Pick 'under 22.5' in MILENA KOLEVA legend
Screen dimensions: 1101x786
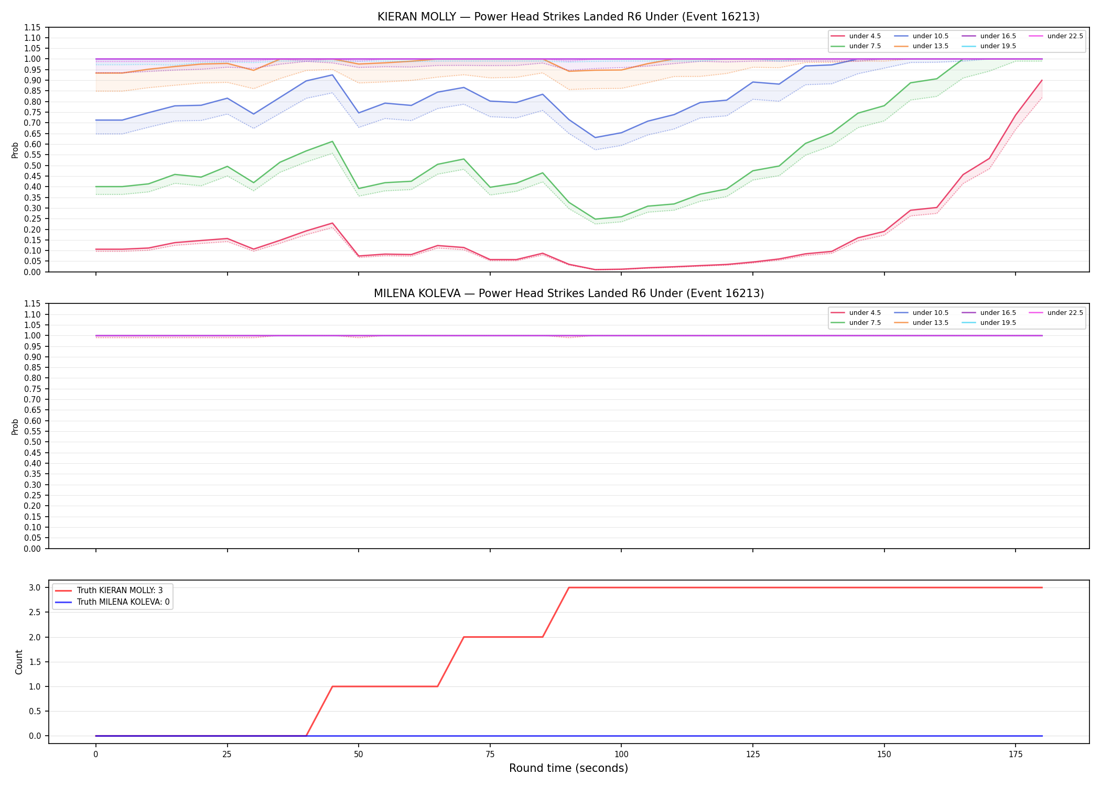point(1056,313)
